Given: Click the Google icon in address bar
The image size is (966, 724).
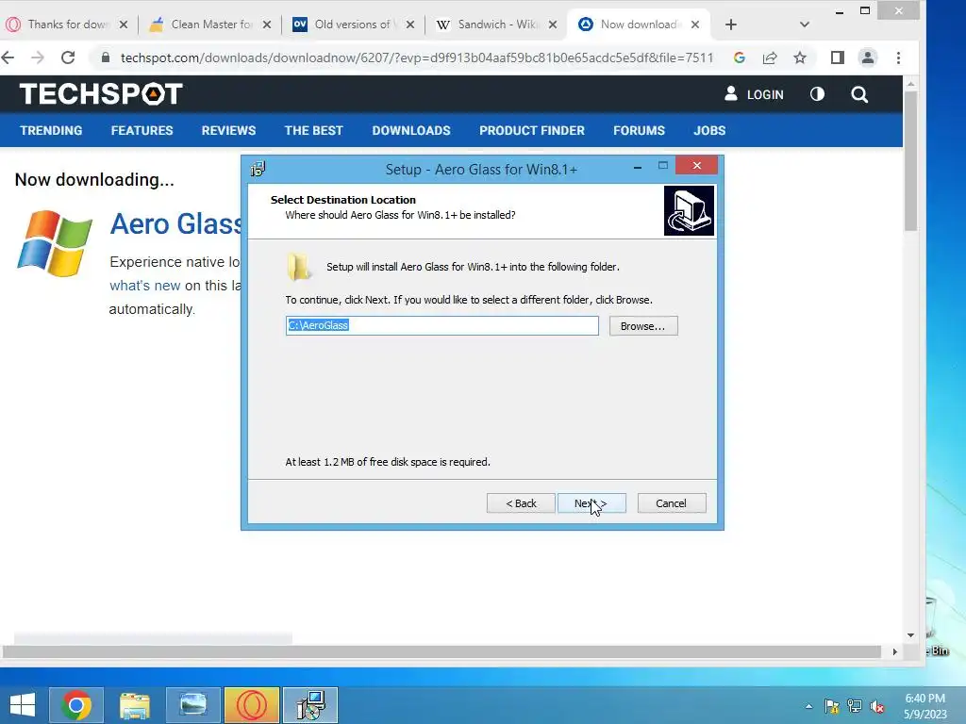Looking at the screenshot, I should [740, 58].
